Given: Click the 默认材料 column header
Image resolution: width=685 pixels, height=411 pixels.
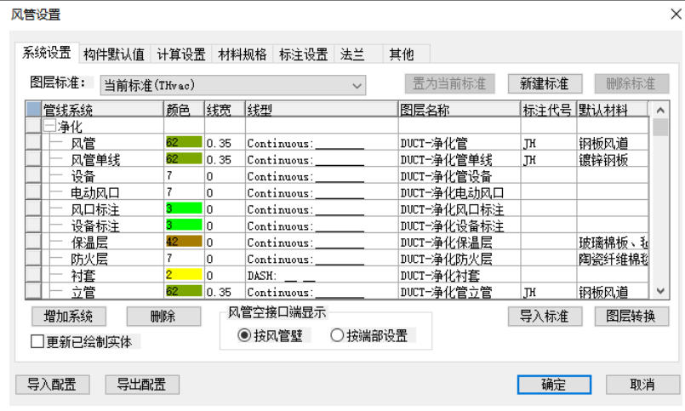Looking at the screenshot, I should pyautogui.click(x=613, y=110).
